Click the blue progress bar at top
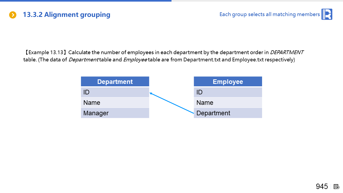This screenshot has height=193, width=343. 86,1
